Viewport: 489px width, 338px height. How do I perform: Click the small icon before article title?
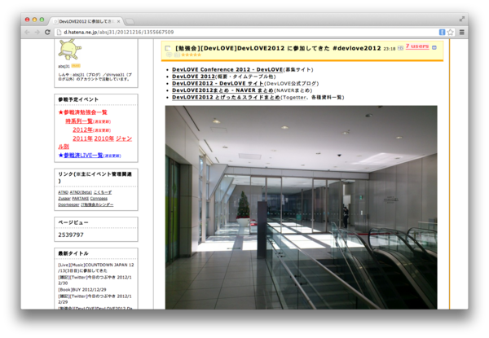click(x=168, y=48)
